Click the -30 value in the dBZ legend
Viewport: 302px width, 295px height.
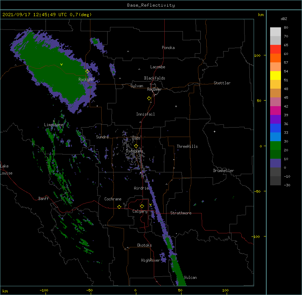point(287,185)
